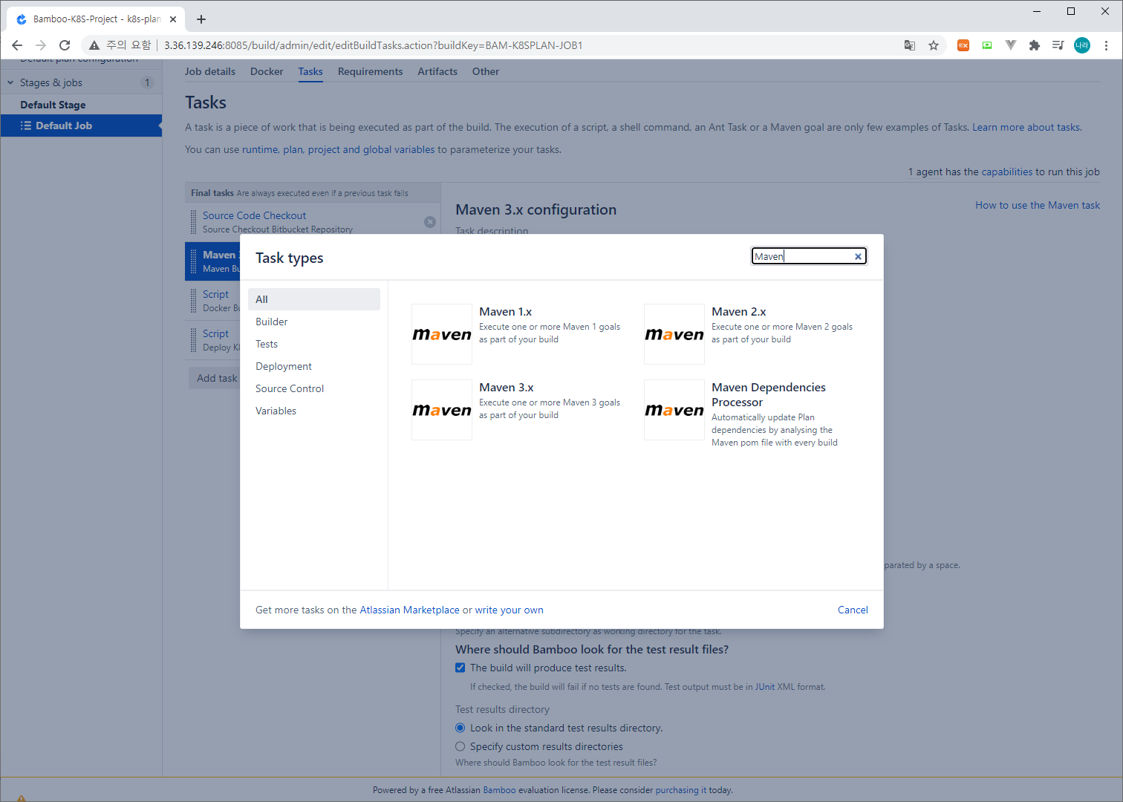Viewport: 1123px width, 802px height.
Task: Open a new browser tab
Action: [x=201, y=19]
